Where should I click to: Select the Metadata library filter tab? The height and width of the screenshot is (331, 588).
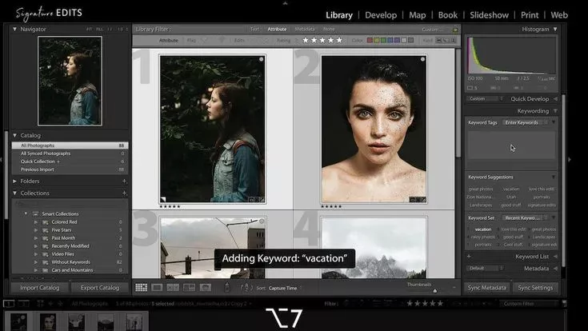pos(305,29)
